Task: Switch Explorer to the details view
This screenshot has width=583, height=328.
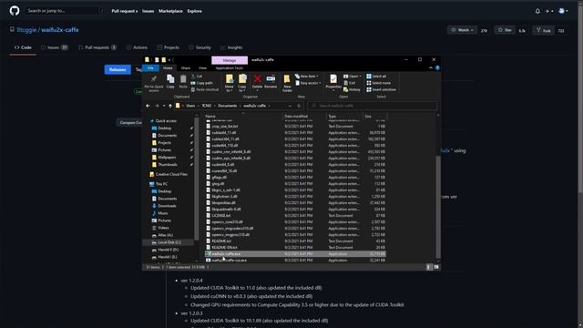Action: click(429, 267)
